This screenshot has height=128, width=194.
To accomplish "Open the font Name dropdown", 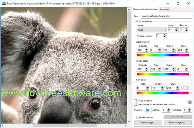I will point(152,30).
